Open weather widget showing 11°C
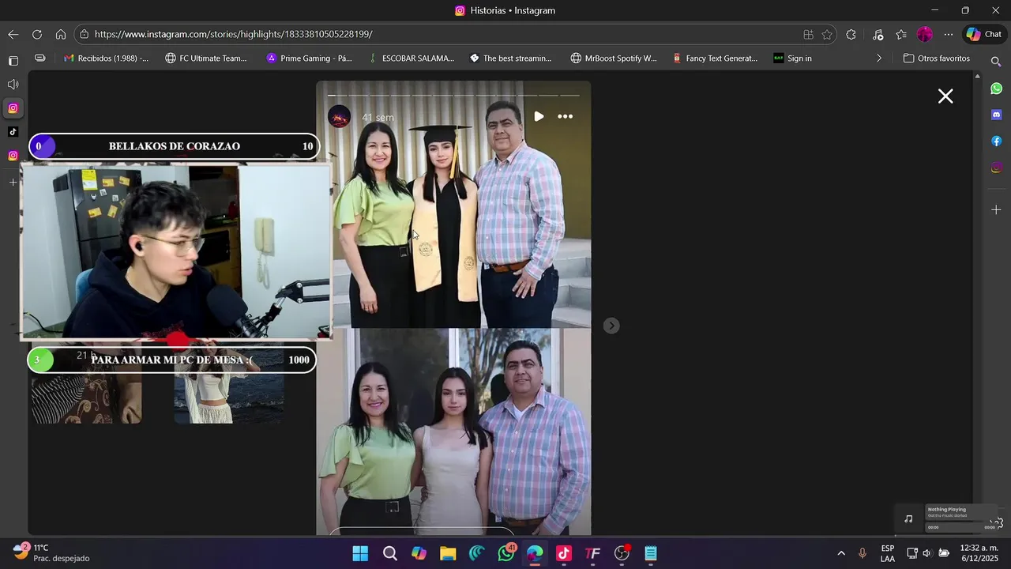The height and width of the screenshot is (569, 1011). (52, 552)
